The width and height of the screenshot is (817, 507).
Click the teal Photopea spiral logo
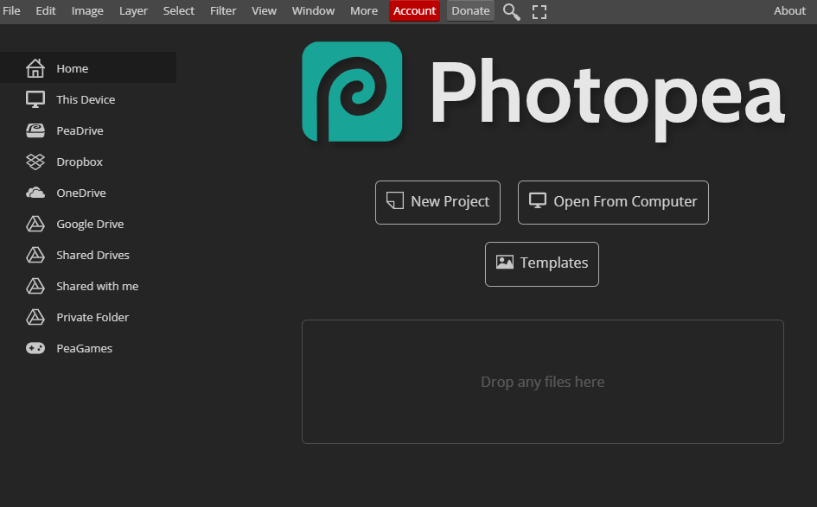(x=352, y=92)
